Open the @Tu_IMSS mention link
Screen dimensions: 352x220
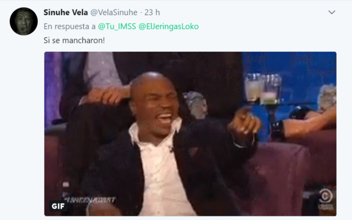[x=117, y=27]
